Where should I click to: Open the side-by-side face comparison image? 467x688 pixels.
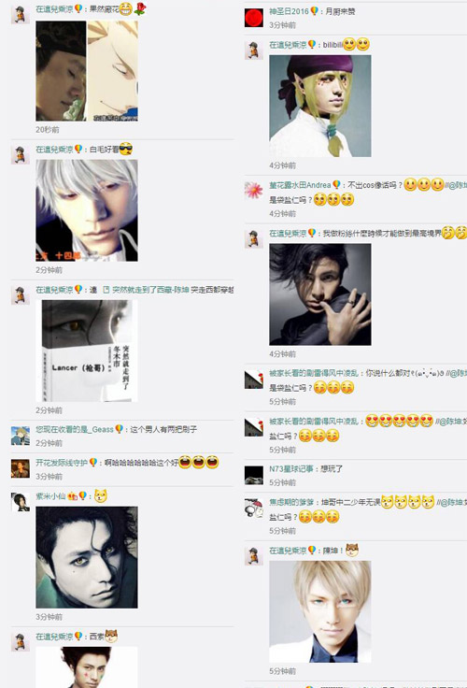pyautogui.click(x=86, y=71)
